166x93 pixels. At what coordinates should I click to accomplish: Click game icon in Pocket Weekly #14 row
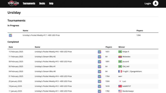[99, 76]
